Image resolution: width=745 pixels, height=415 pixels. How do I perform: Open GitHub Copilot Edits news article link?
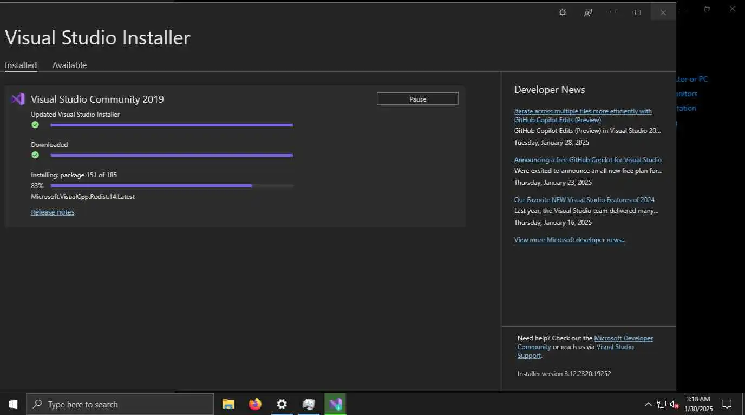pos(583,115)
